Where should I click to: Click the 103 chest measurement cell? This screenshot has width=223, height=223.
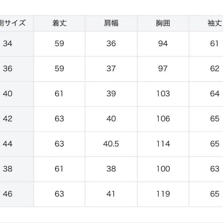pyautogui.click(x=163, y=94)
